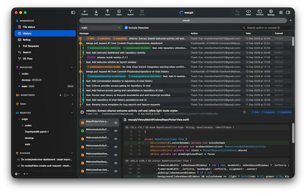This screenshot has width=306, height=193.
Task: Open Settings from the toolbar
Action: 271,13
